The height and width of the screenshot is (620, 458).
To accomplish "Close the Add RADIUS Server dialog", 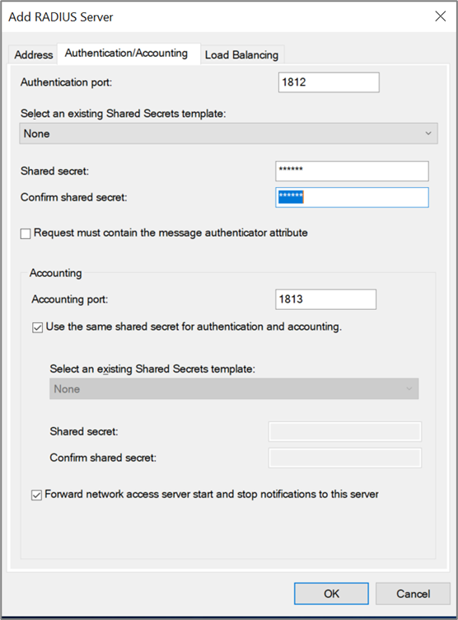I will 440,16.
